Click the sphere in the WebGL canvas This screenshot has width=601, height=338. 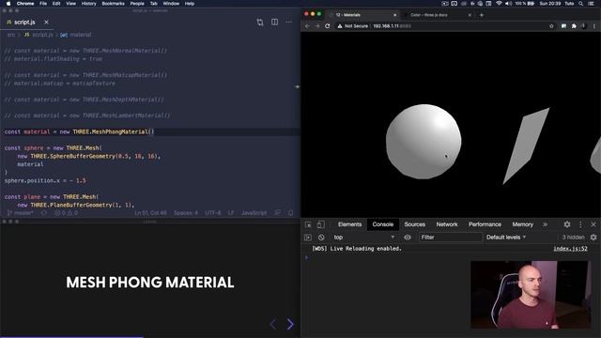click(424, 142)
